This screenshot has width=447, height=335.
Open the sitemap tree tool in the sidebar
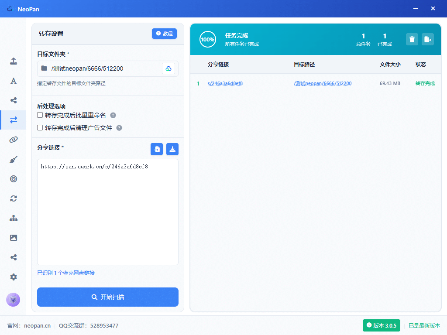[x=14, y=218]
